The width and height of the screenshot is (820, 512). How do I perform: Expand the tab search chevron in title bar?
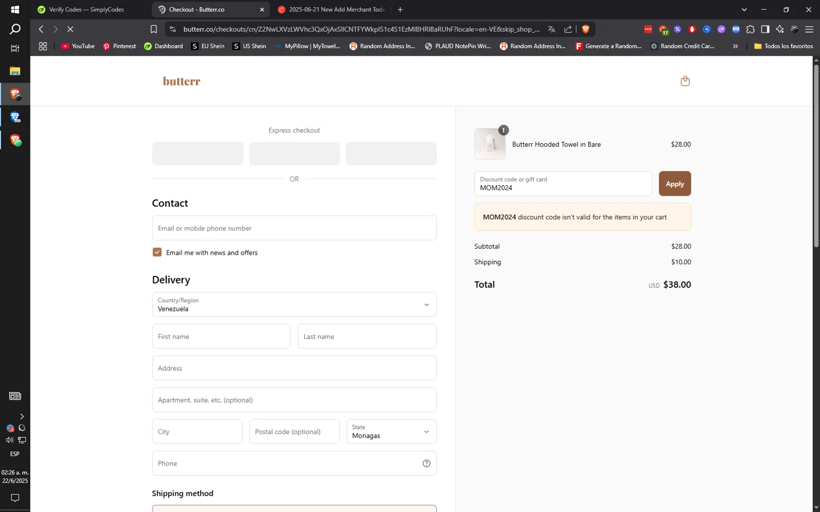click(x=744, y=9)
